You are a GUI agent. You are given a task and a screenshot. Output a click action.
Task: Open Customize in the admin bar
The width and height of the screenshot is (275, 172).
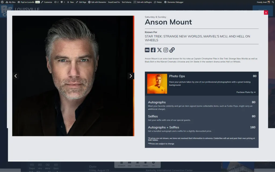(x=46, y=2)
